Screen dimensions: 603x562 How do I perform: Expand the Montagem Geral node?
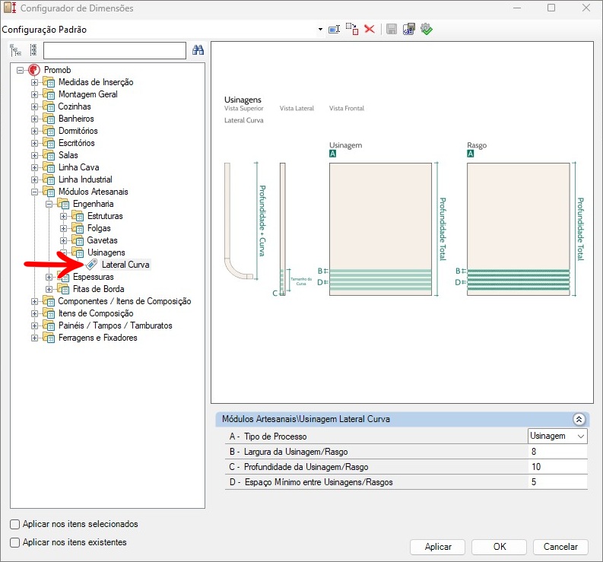click(35, 94)
